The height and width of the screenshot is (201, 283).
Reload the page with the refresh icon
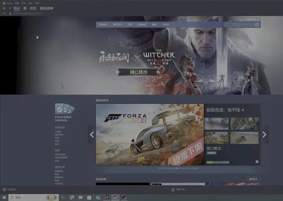tap(4, 14)
